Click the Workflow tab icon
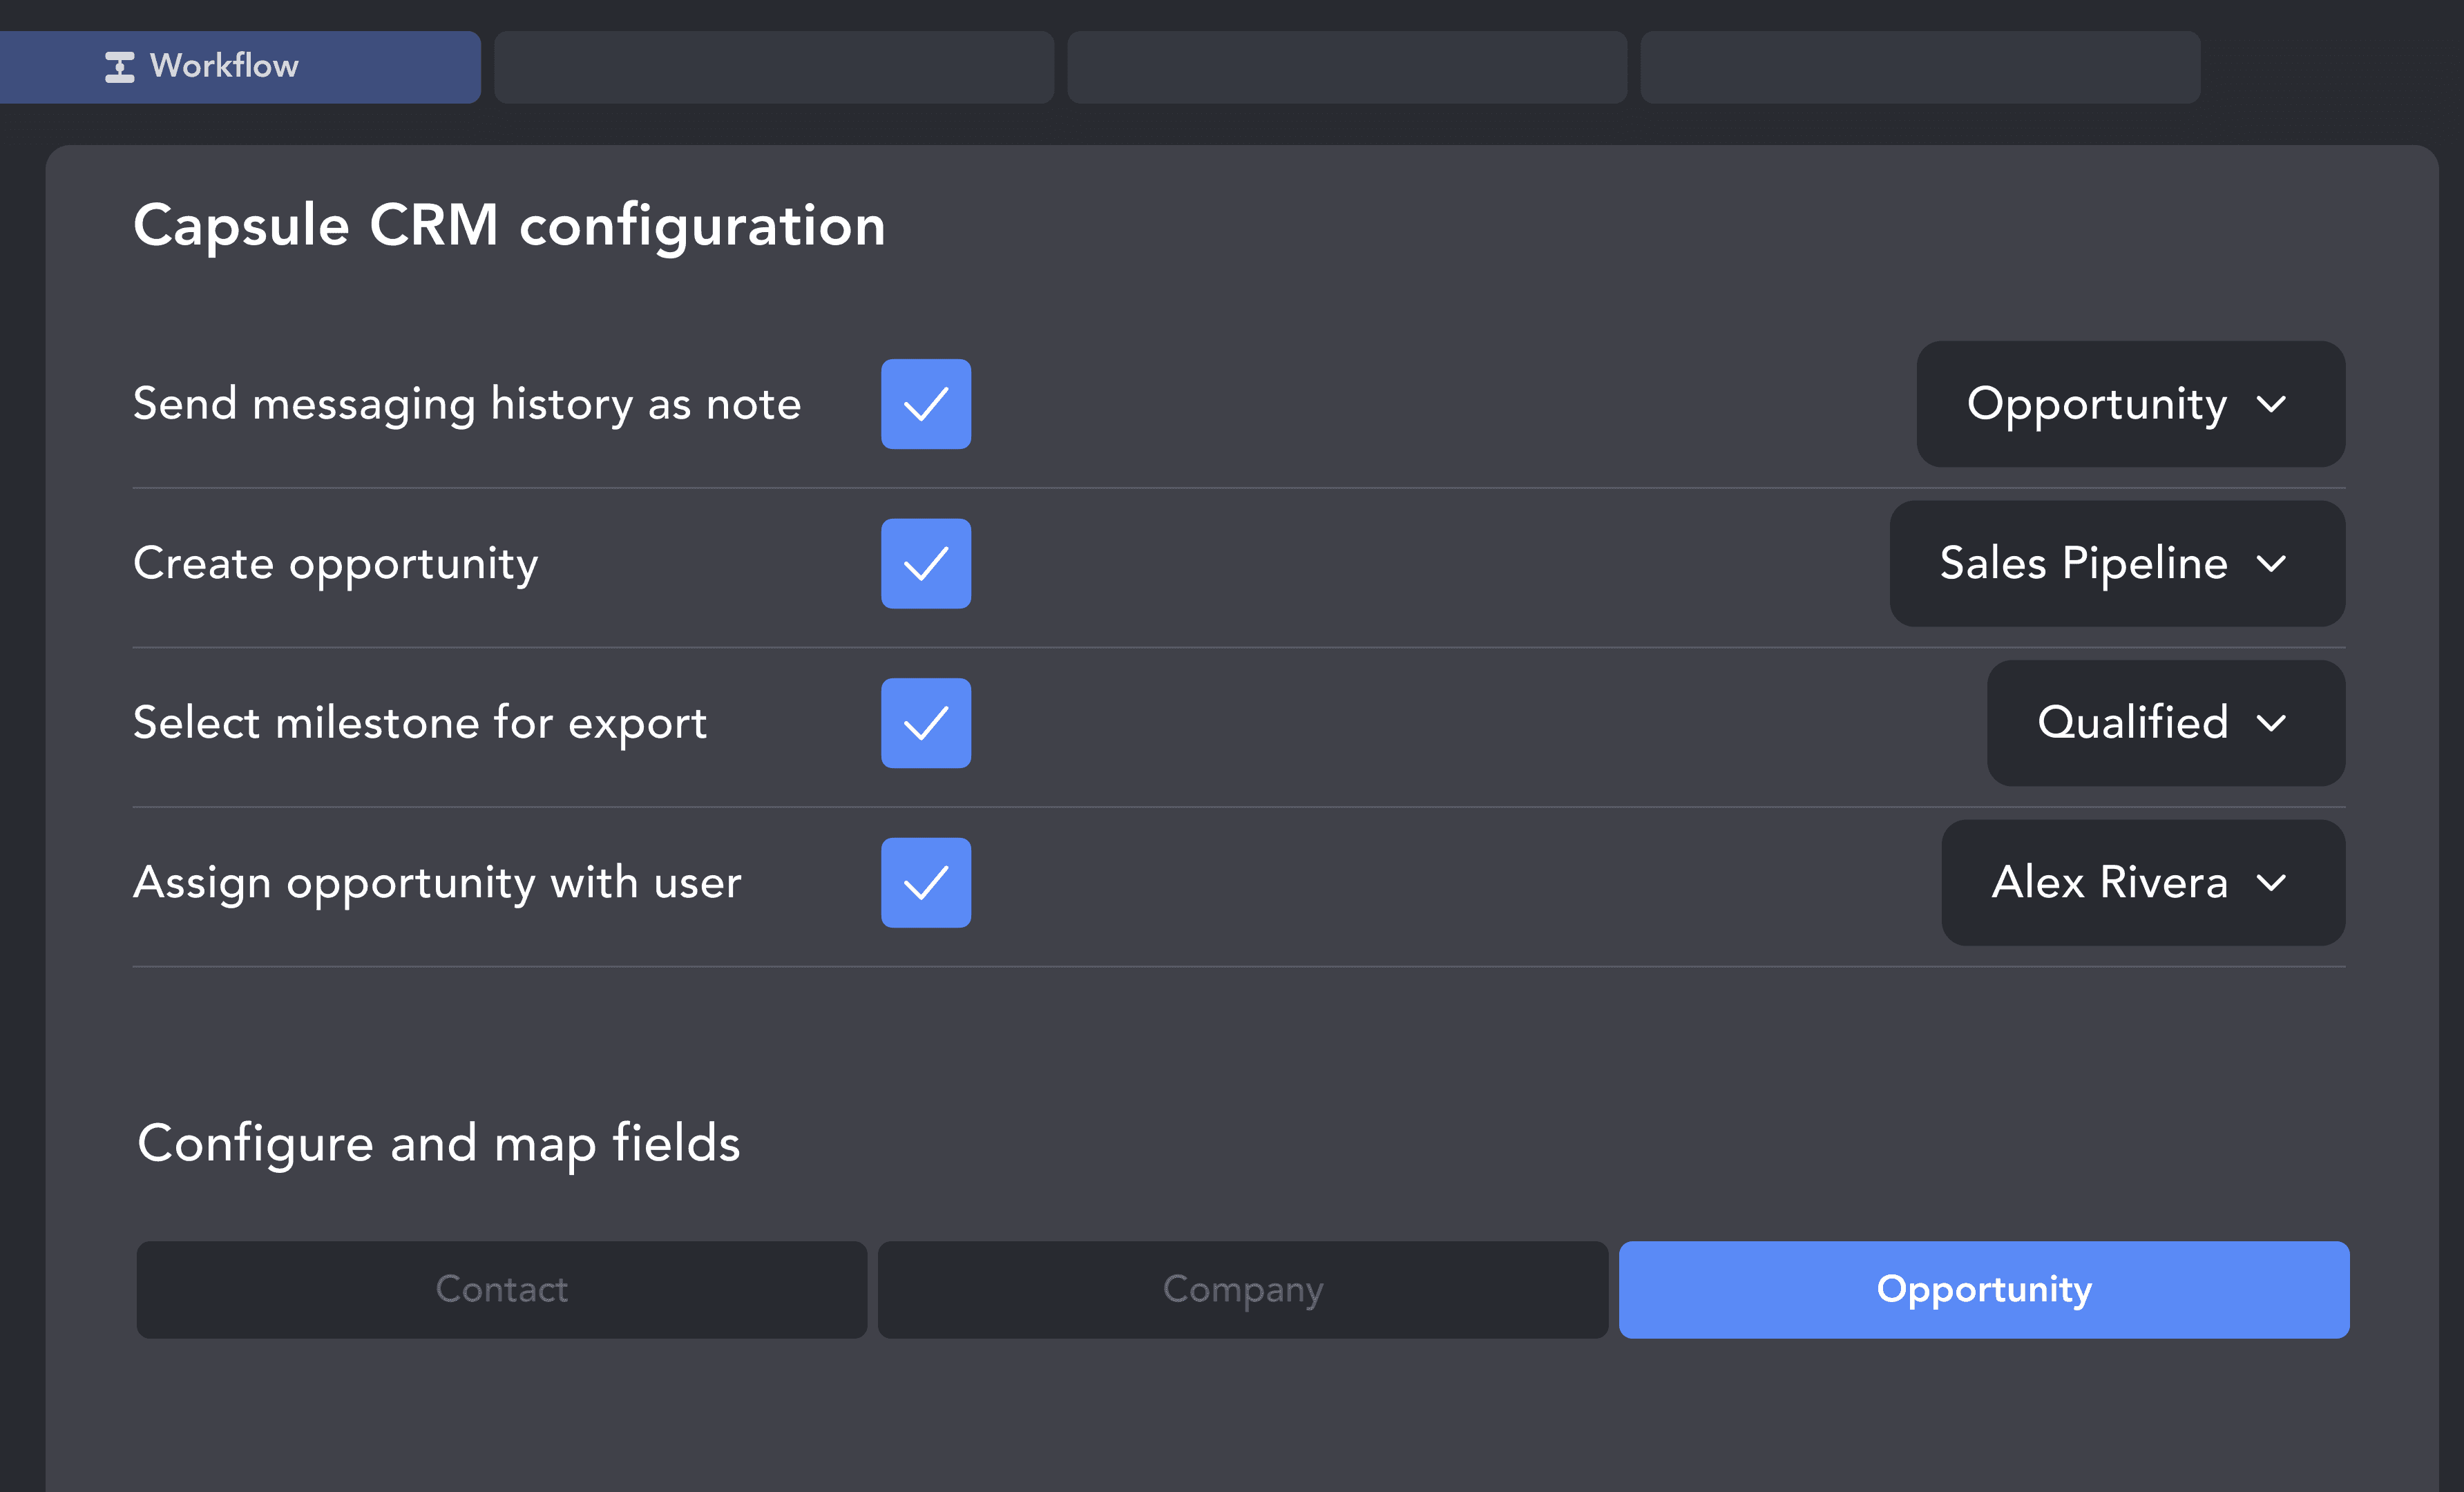2464x1492 pixels. point(120,67)
